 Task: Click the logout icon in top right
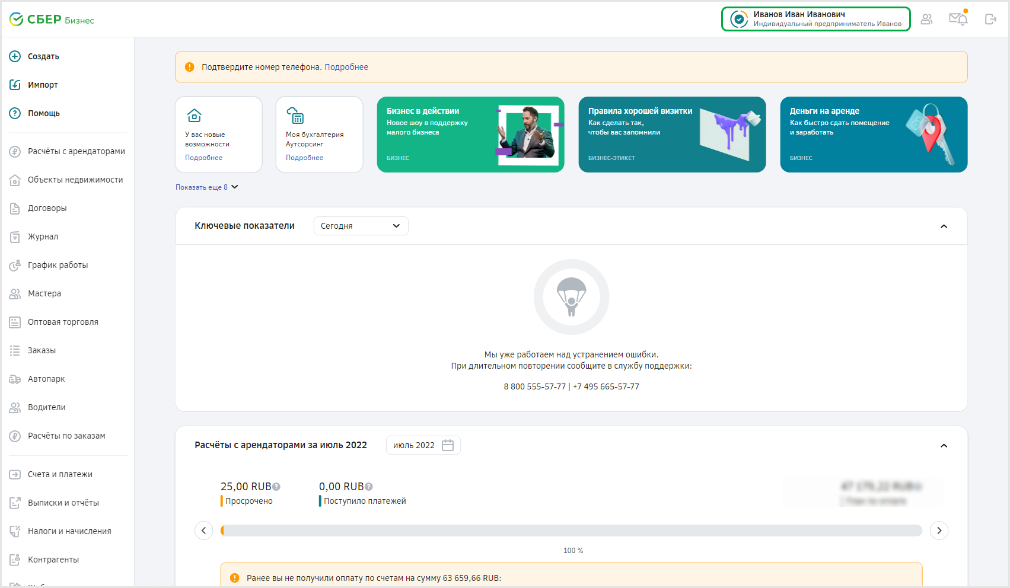click(990, 20)
